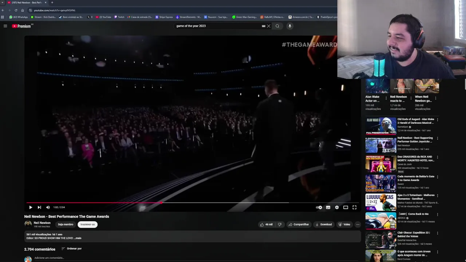The image size is (466, 262).
Task: Open the Ordenar por sort menu
Action: [x=71, y=249]
